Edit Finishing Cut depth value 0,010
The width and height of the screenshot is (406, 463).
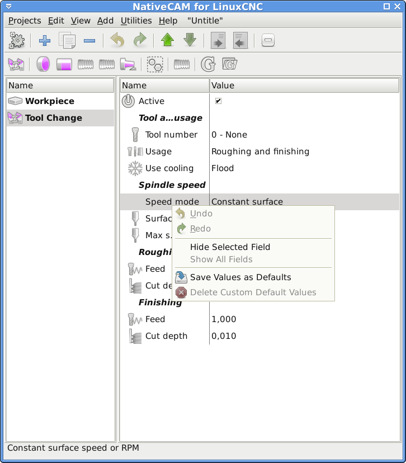pyautogui.click(x=224, y=336)
